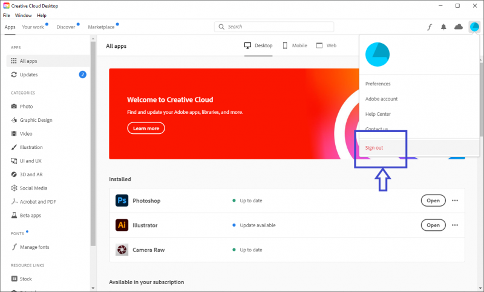
Task: Go to the Apps tab
Action: (x=10, y=27)
